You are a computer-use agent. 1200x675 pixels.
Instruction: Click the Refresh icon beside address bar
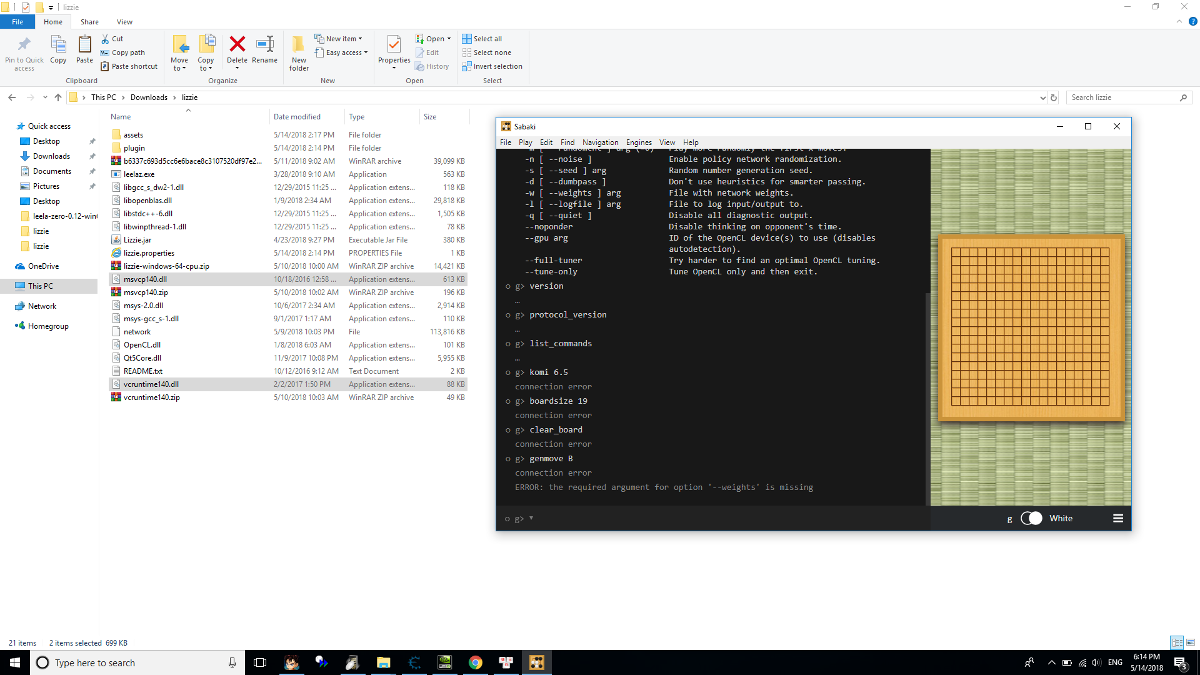point(1054,97)
